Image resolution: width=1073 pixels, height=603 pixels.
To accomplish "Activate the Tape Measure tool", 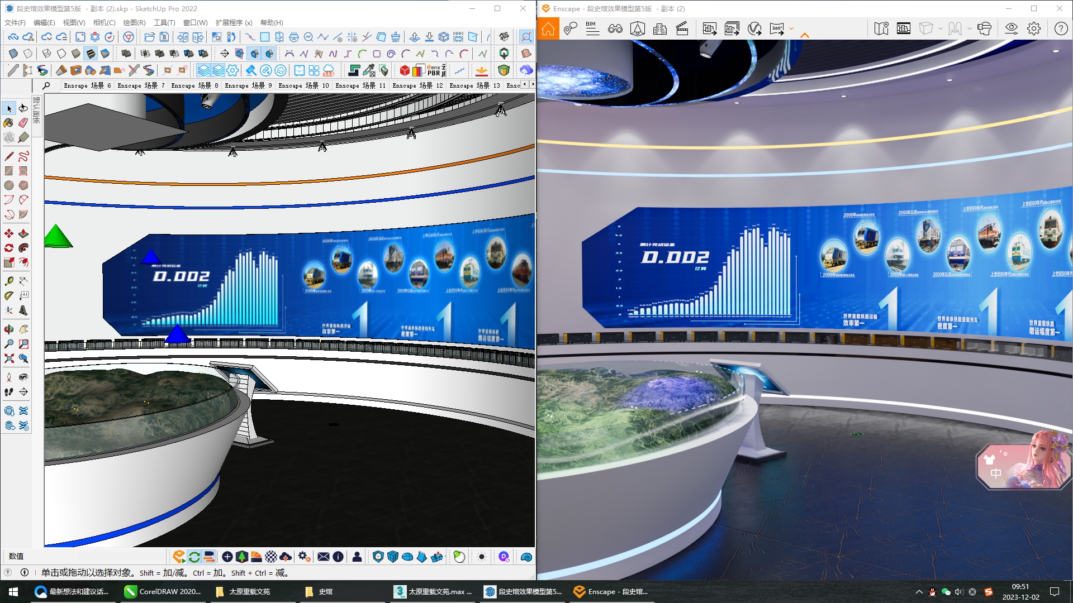I will [x=8, y=281].
